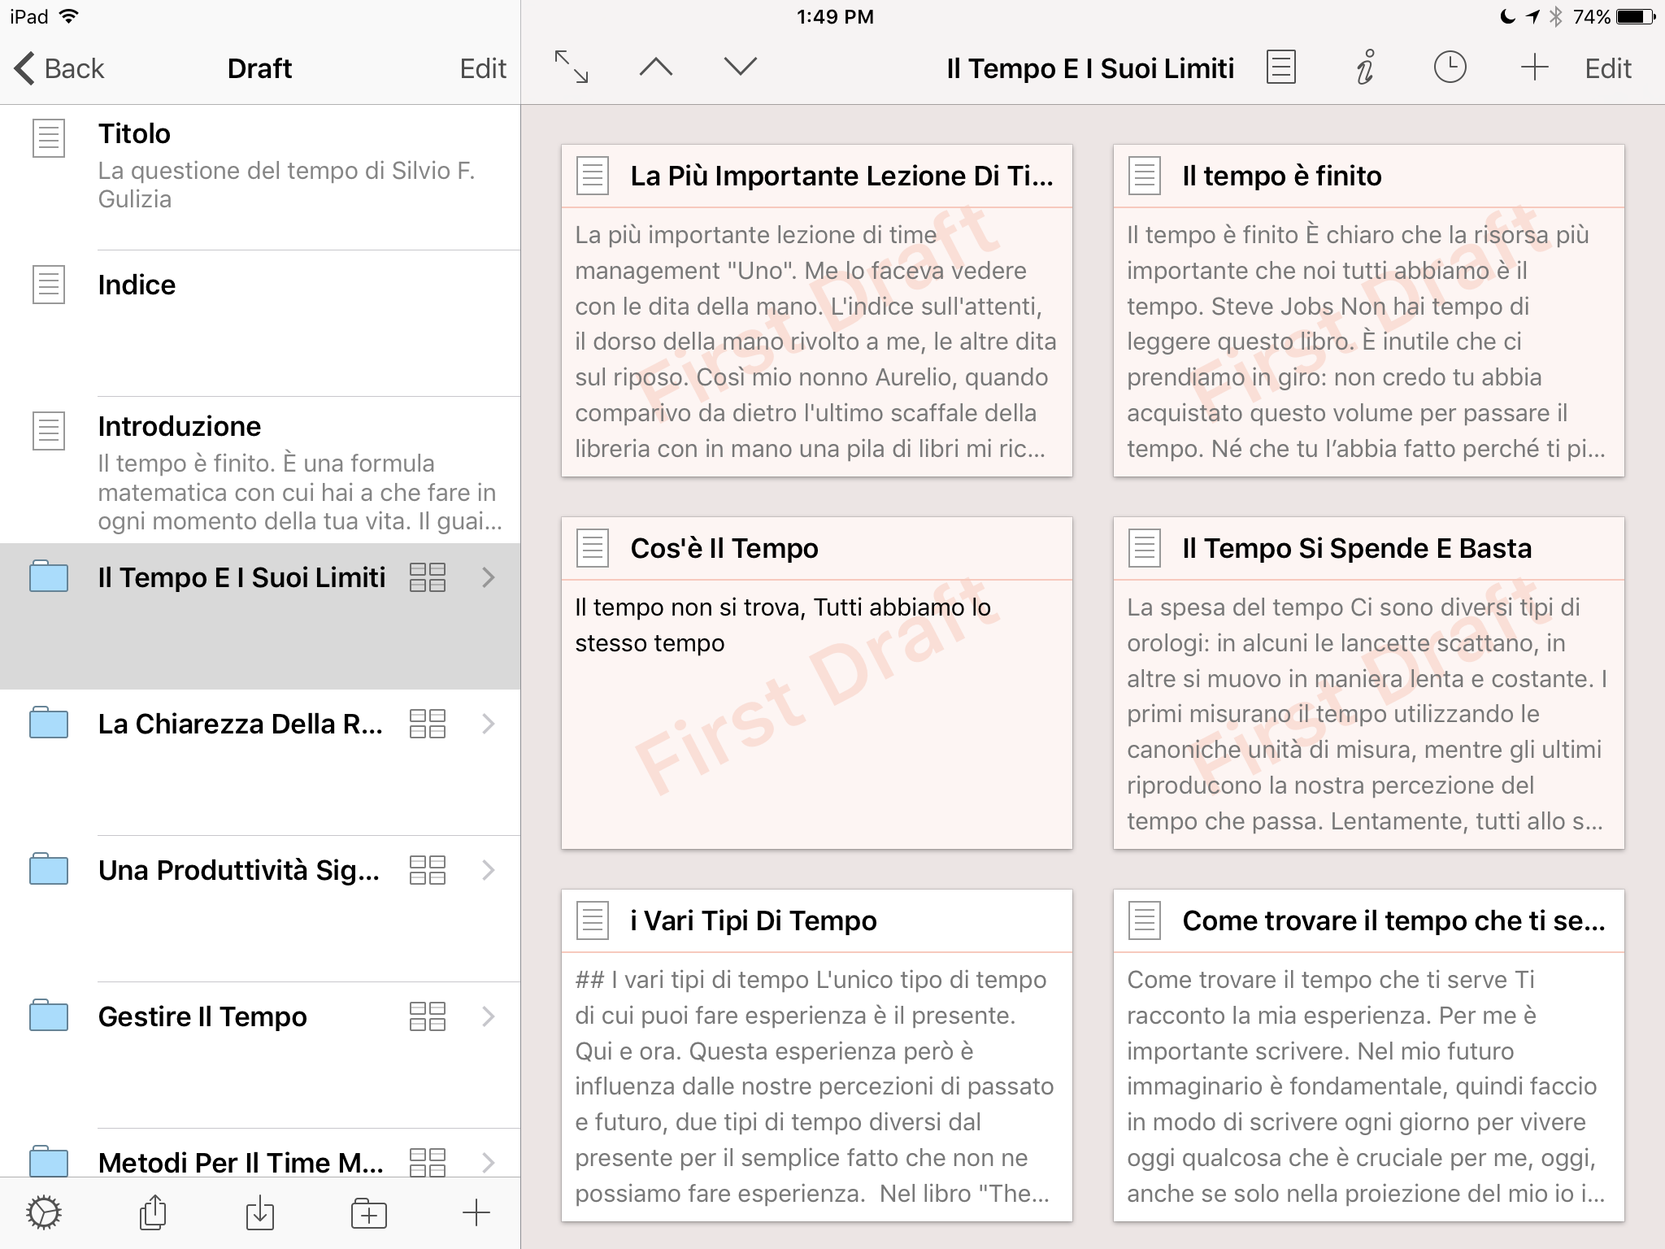Viewport: 1665px width, 1249px height.
Task: Tap document icon on La Più Importante Lezione card
Action: pyautogui.click(x=593, y=176)
